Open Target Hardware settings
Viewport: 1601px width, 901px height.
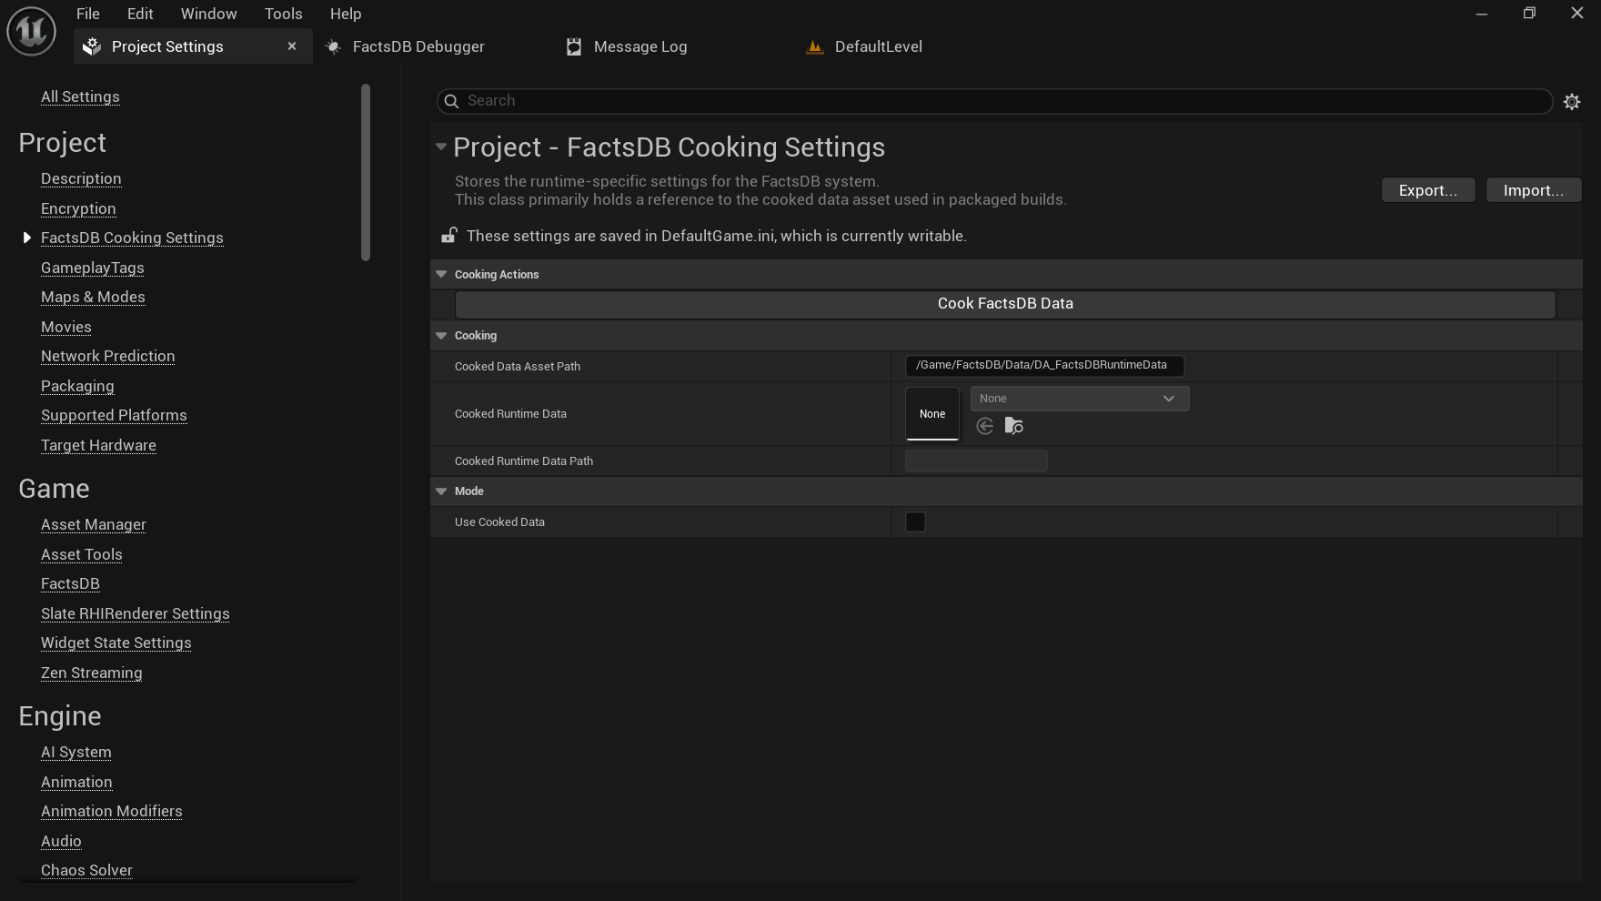click(x=98, y=446)
